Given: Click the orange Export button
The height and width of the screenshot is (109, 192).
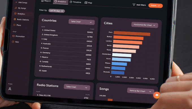Looking at the screenshot, I should pos(156,6).
